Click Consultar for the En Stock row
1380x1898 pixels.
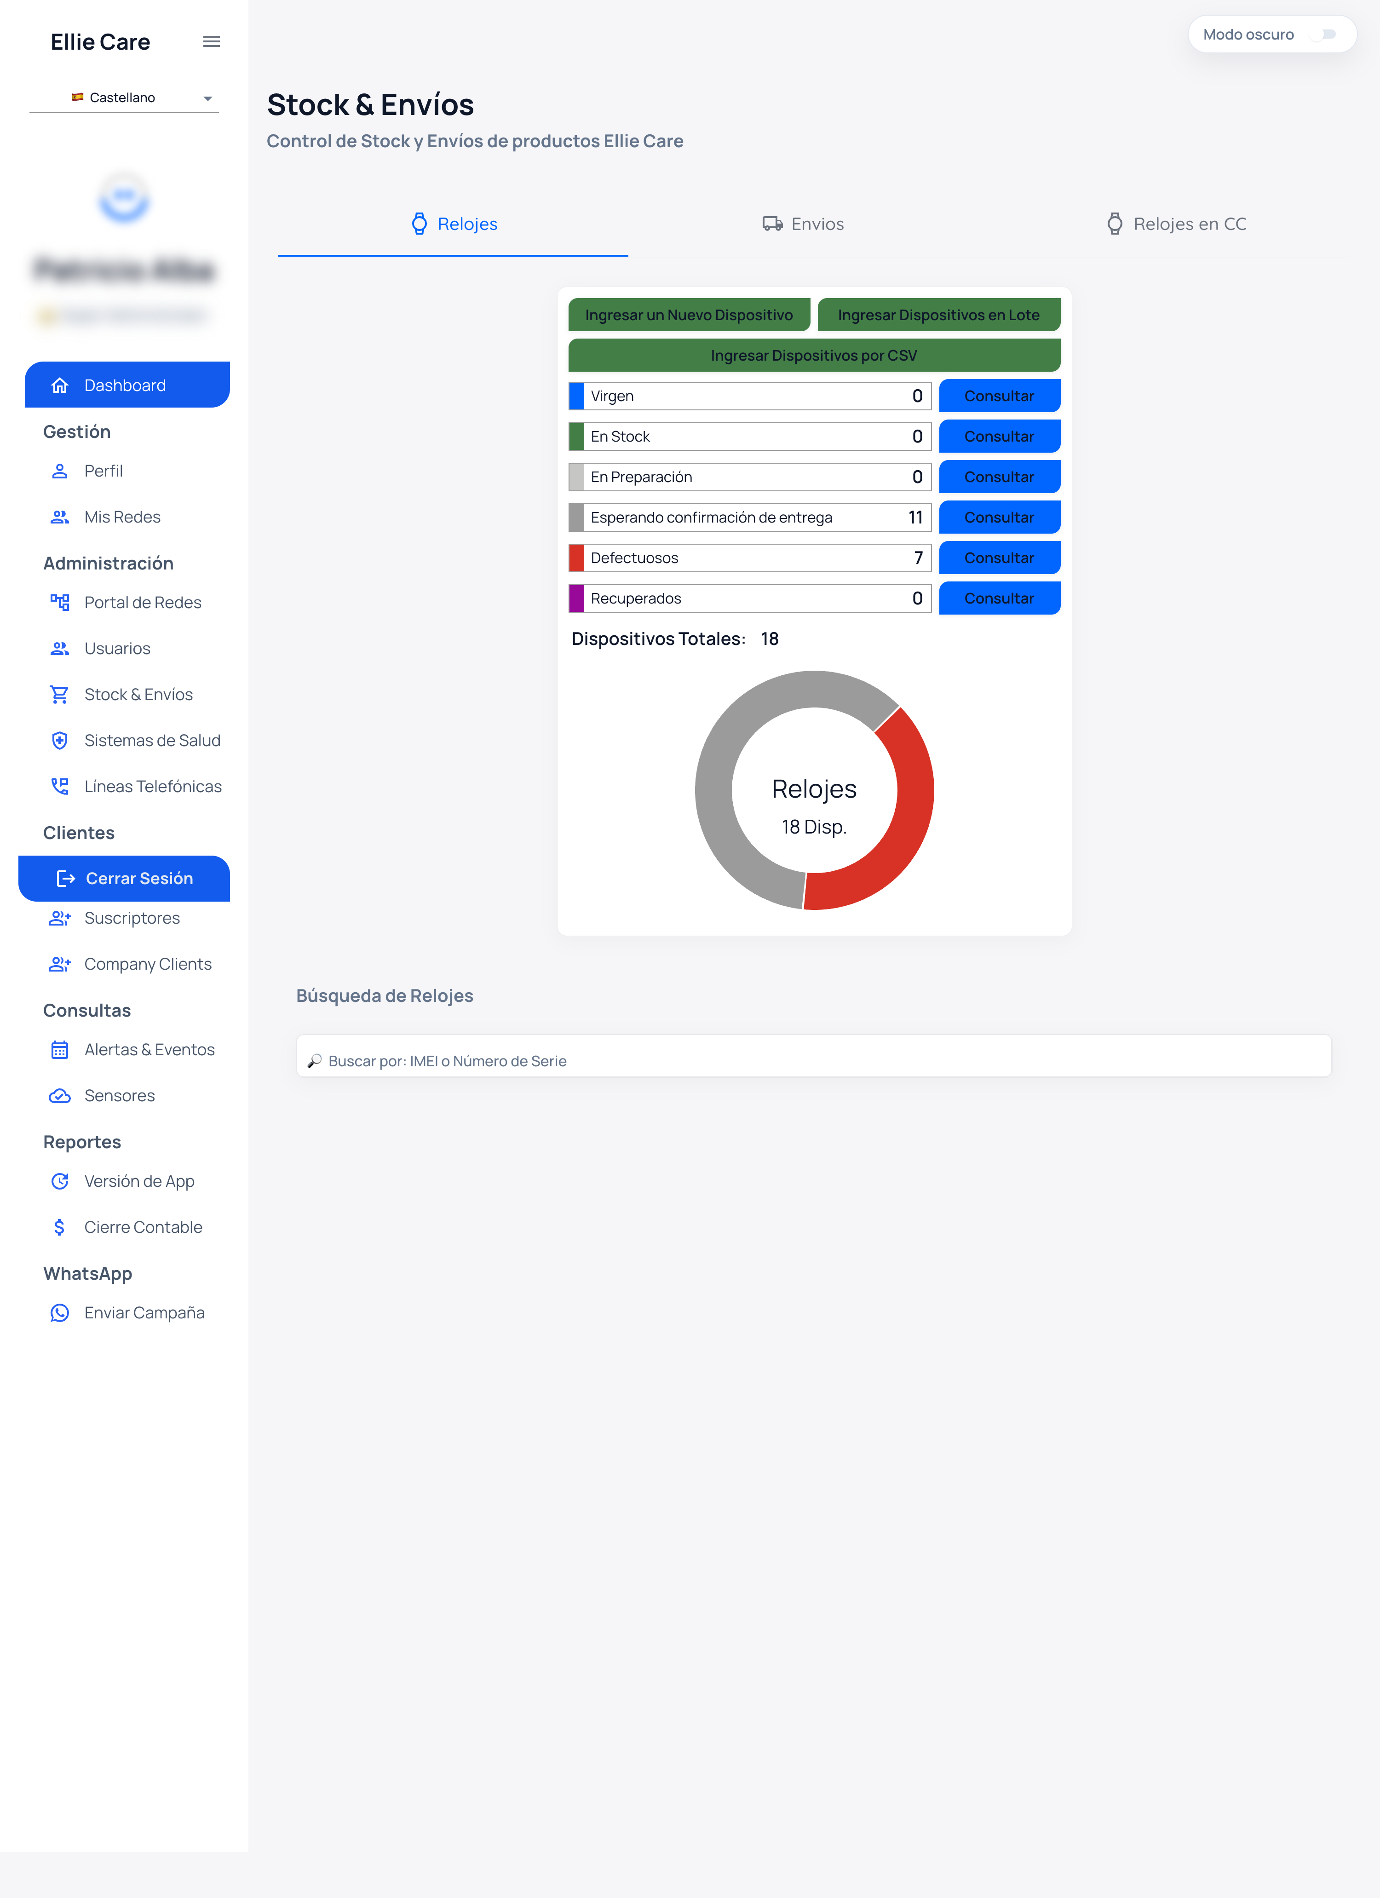tap(999, 436)
